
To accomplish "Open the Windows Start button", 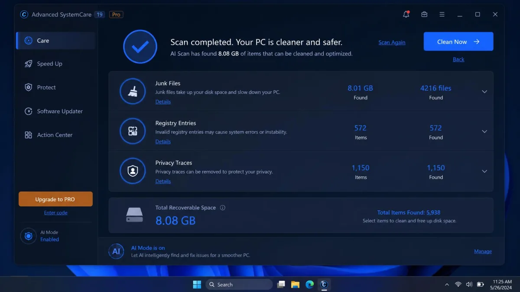I will 197,284.
